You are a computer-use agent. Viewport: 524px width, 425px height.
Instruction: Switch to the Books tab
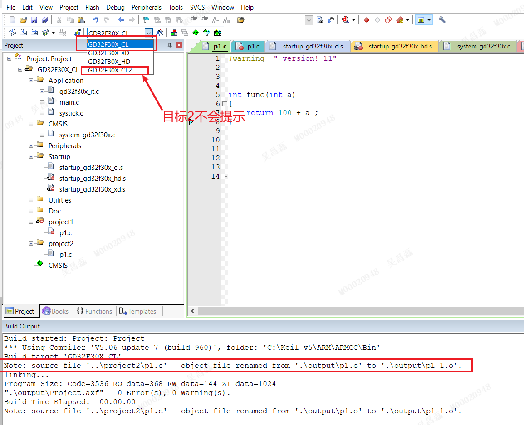55,311
